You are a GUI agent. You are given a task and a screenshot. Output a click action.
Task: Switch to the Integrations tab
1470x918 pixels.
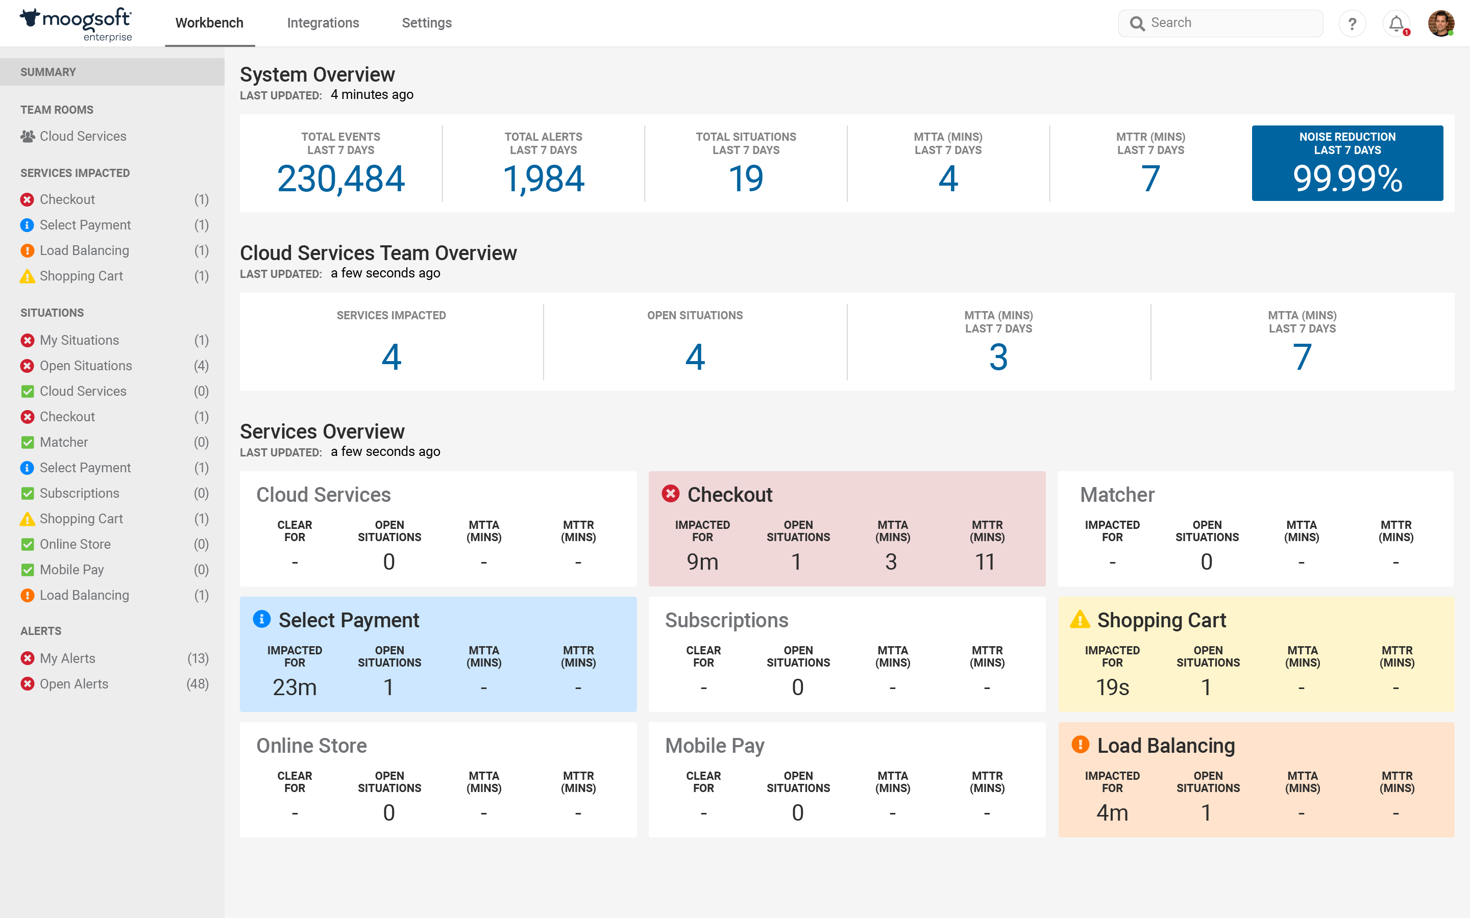323,23
